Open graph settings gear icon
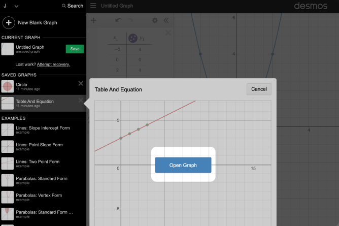The height and width of the screenshot is (226, 339). click(155, 21)
